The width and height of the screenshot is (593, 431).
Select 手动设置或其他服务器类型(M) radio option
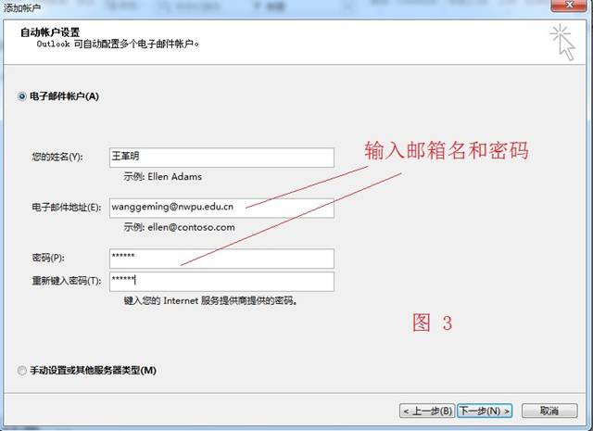tap(22, 370)
